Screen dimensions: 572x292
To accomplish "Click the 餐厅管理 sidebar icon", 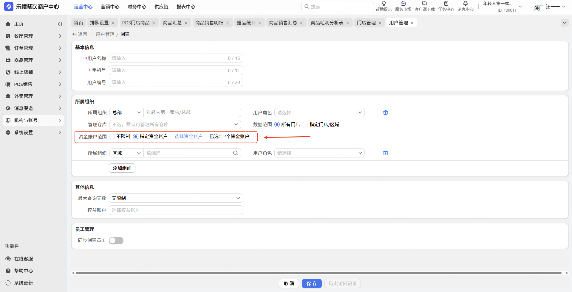I will point(8,36).
